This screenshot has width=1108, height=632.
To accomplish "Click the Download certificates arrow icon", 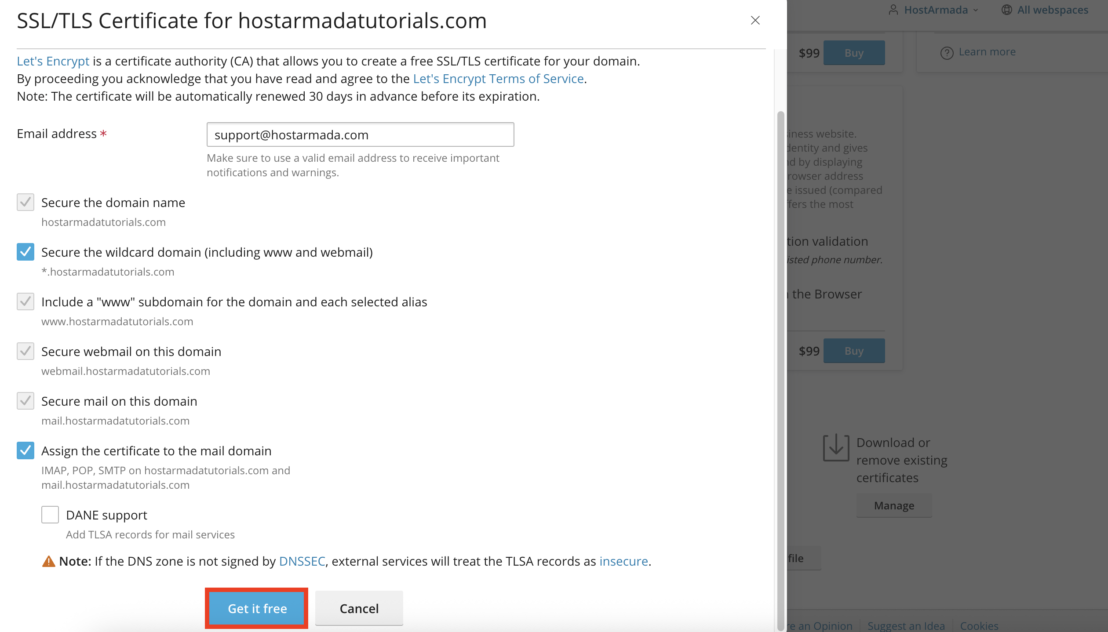I will 835,447.
